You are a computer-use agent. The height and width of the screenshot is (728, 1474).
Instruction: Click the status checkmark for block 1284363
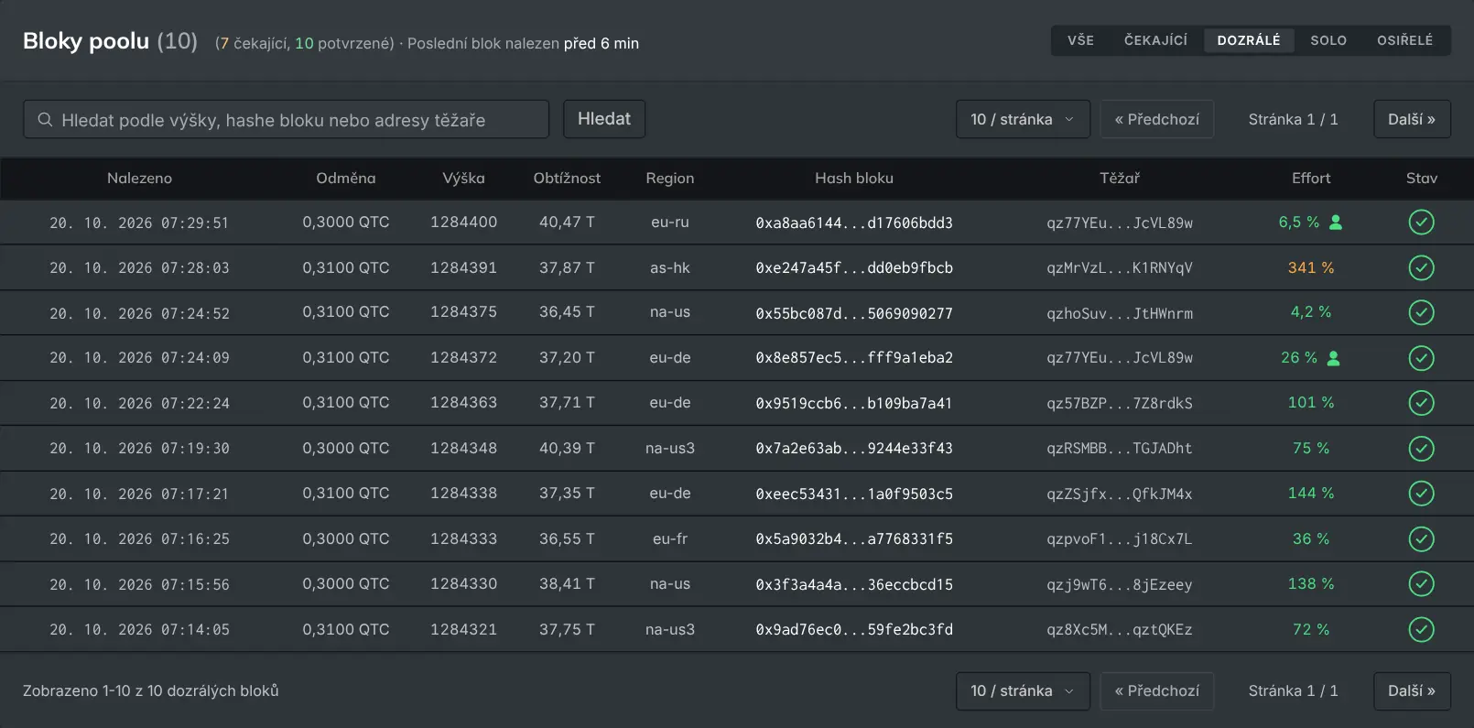[1421, 403]
